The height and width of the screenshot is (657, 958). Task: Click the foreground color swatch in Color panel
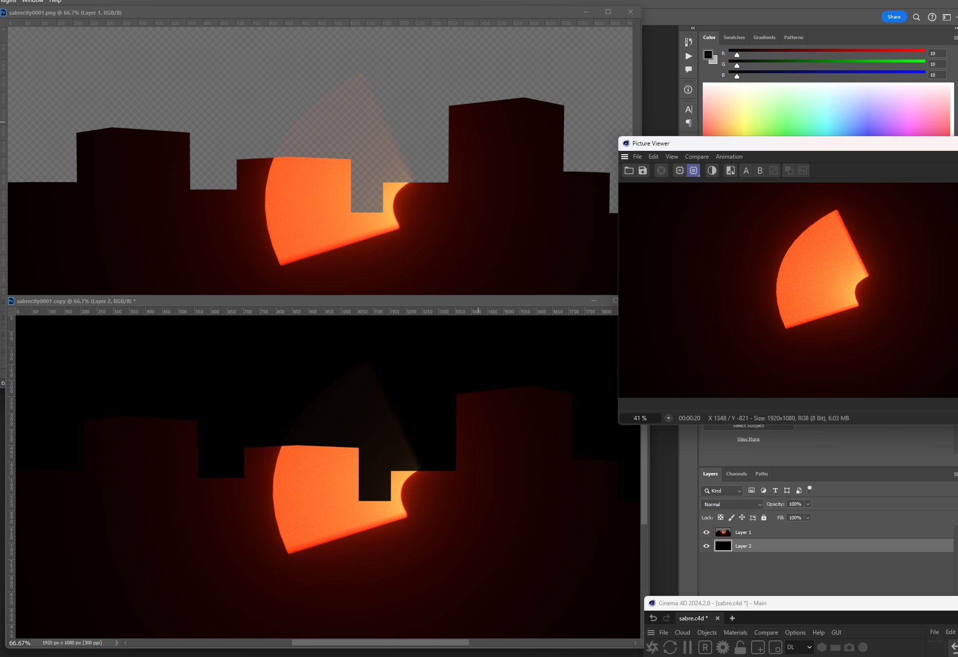click(x=708, y=55)
